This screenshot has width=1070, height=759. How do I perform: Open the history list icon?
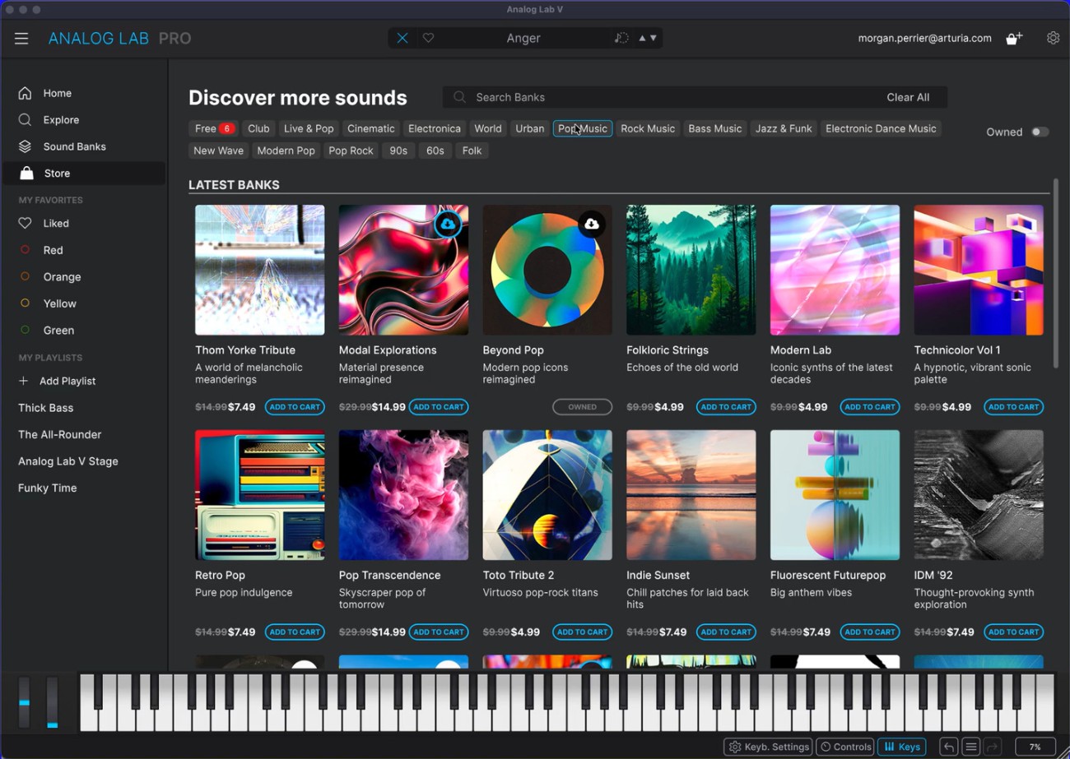coord(970,747)
